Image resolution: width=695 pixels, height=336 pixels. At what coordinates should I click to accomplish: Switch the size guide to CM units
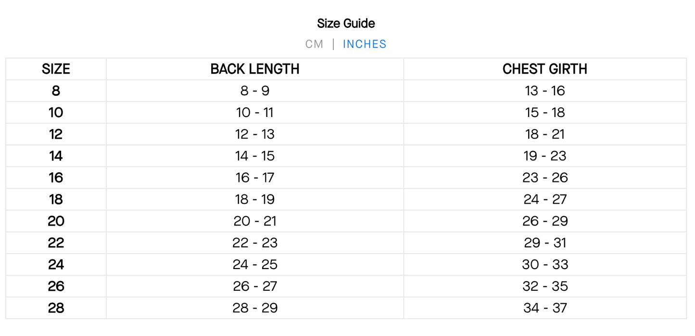[x=314, y=44]
